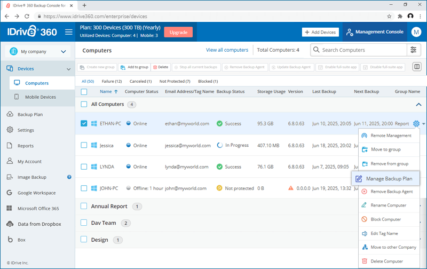Screen dimensions: 427x269
Task: Switch to the Failure (12) tab
Action: point(112,82)
